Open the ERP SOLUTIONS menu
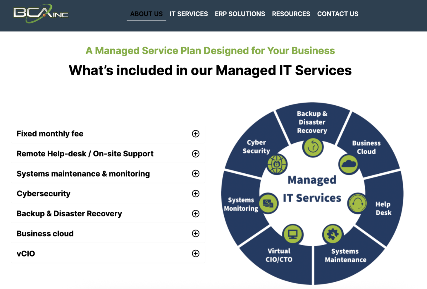 click(240, 14)
